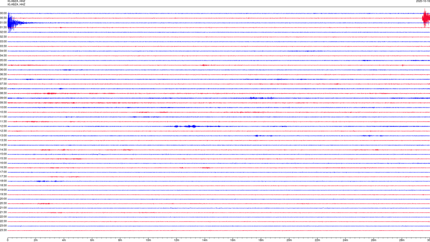Click the 6m axis tick label
The height and width of the screenshot is (242, 430).
[92, 240]
